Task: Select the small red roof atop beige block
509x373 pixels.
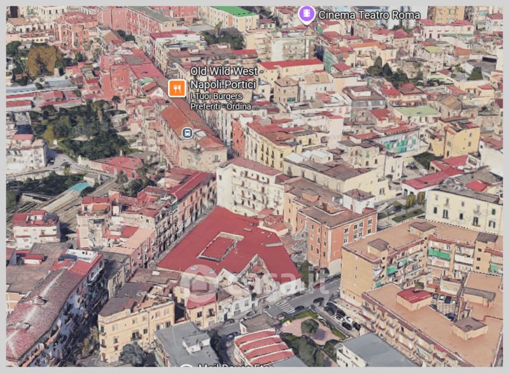Action: (x=414, y=295)
